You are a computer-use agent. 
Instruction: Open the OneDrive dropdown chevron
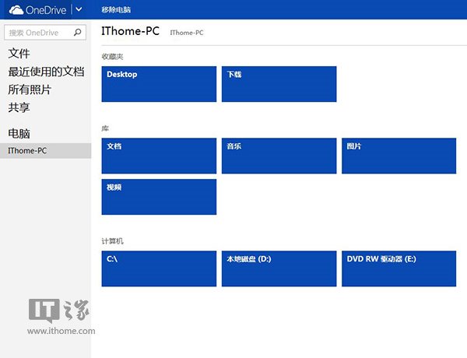pos(79,9)
